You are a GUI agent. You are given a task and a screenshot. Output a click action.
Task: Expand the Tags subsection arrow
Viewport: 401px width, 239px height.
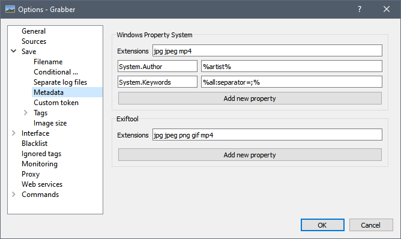(x=26, y=112)
